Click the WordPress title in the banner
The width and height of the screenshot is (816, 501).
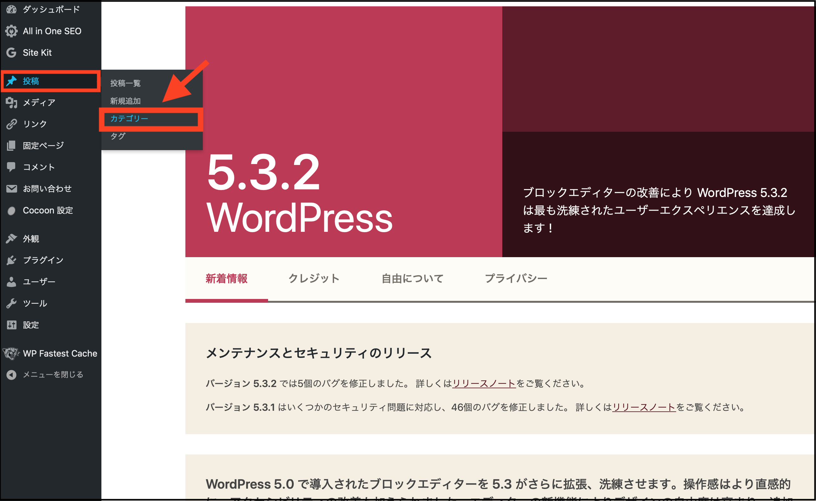(x=299, y=217)
